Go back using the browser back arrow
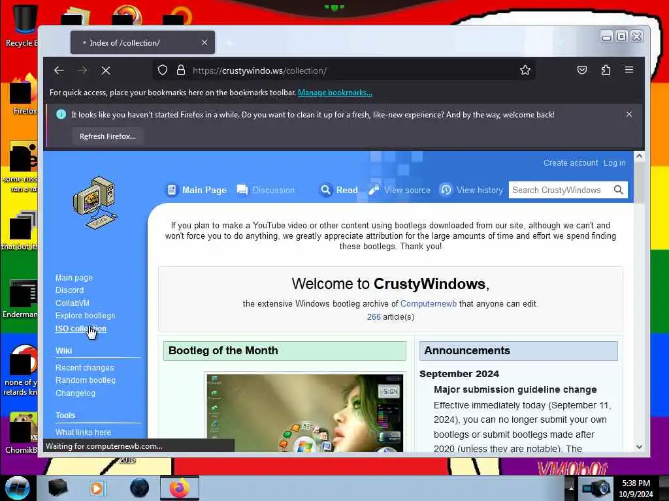 (x=58, y=70)
